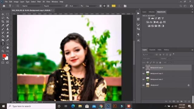Image resolution: width=194 pixels, height=109 pixels.
Task: Open Illustrator from the taskbar
Action: 115,106
